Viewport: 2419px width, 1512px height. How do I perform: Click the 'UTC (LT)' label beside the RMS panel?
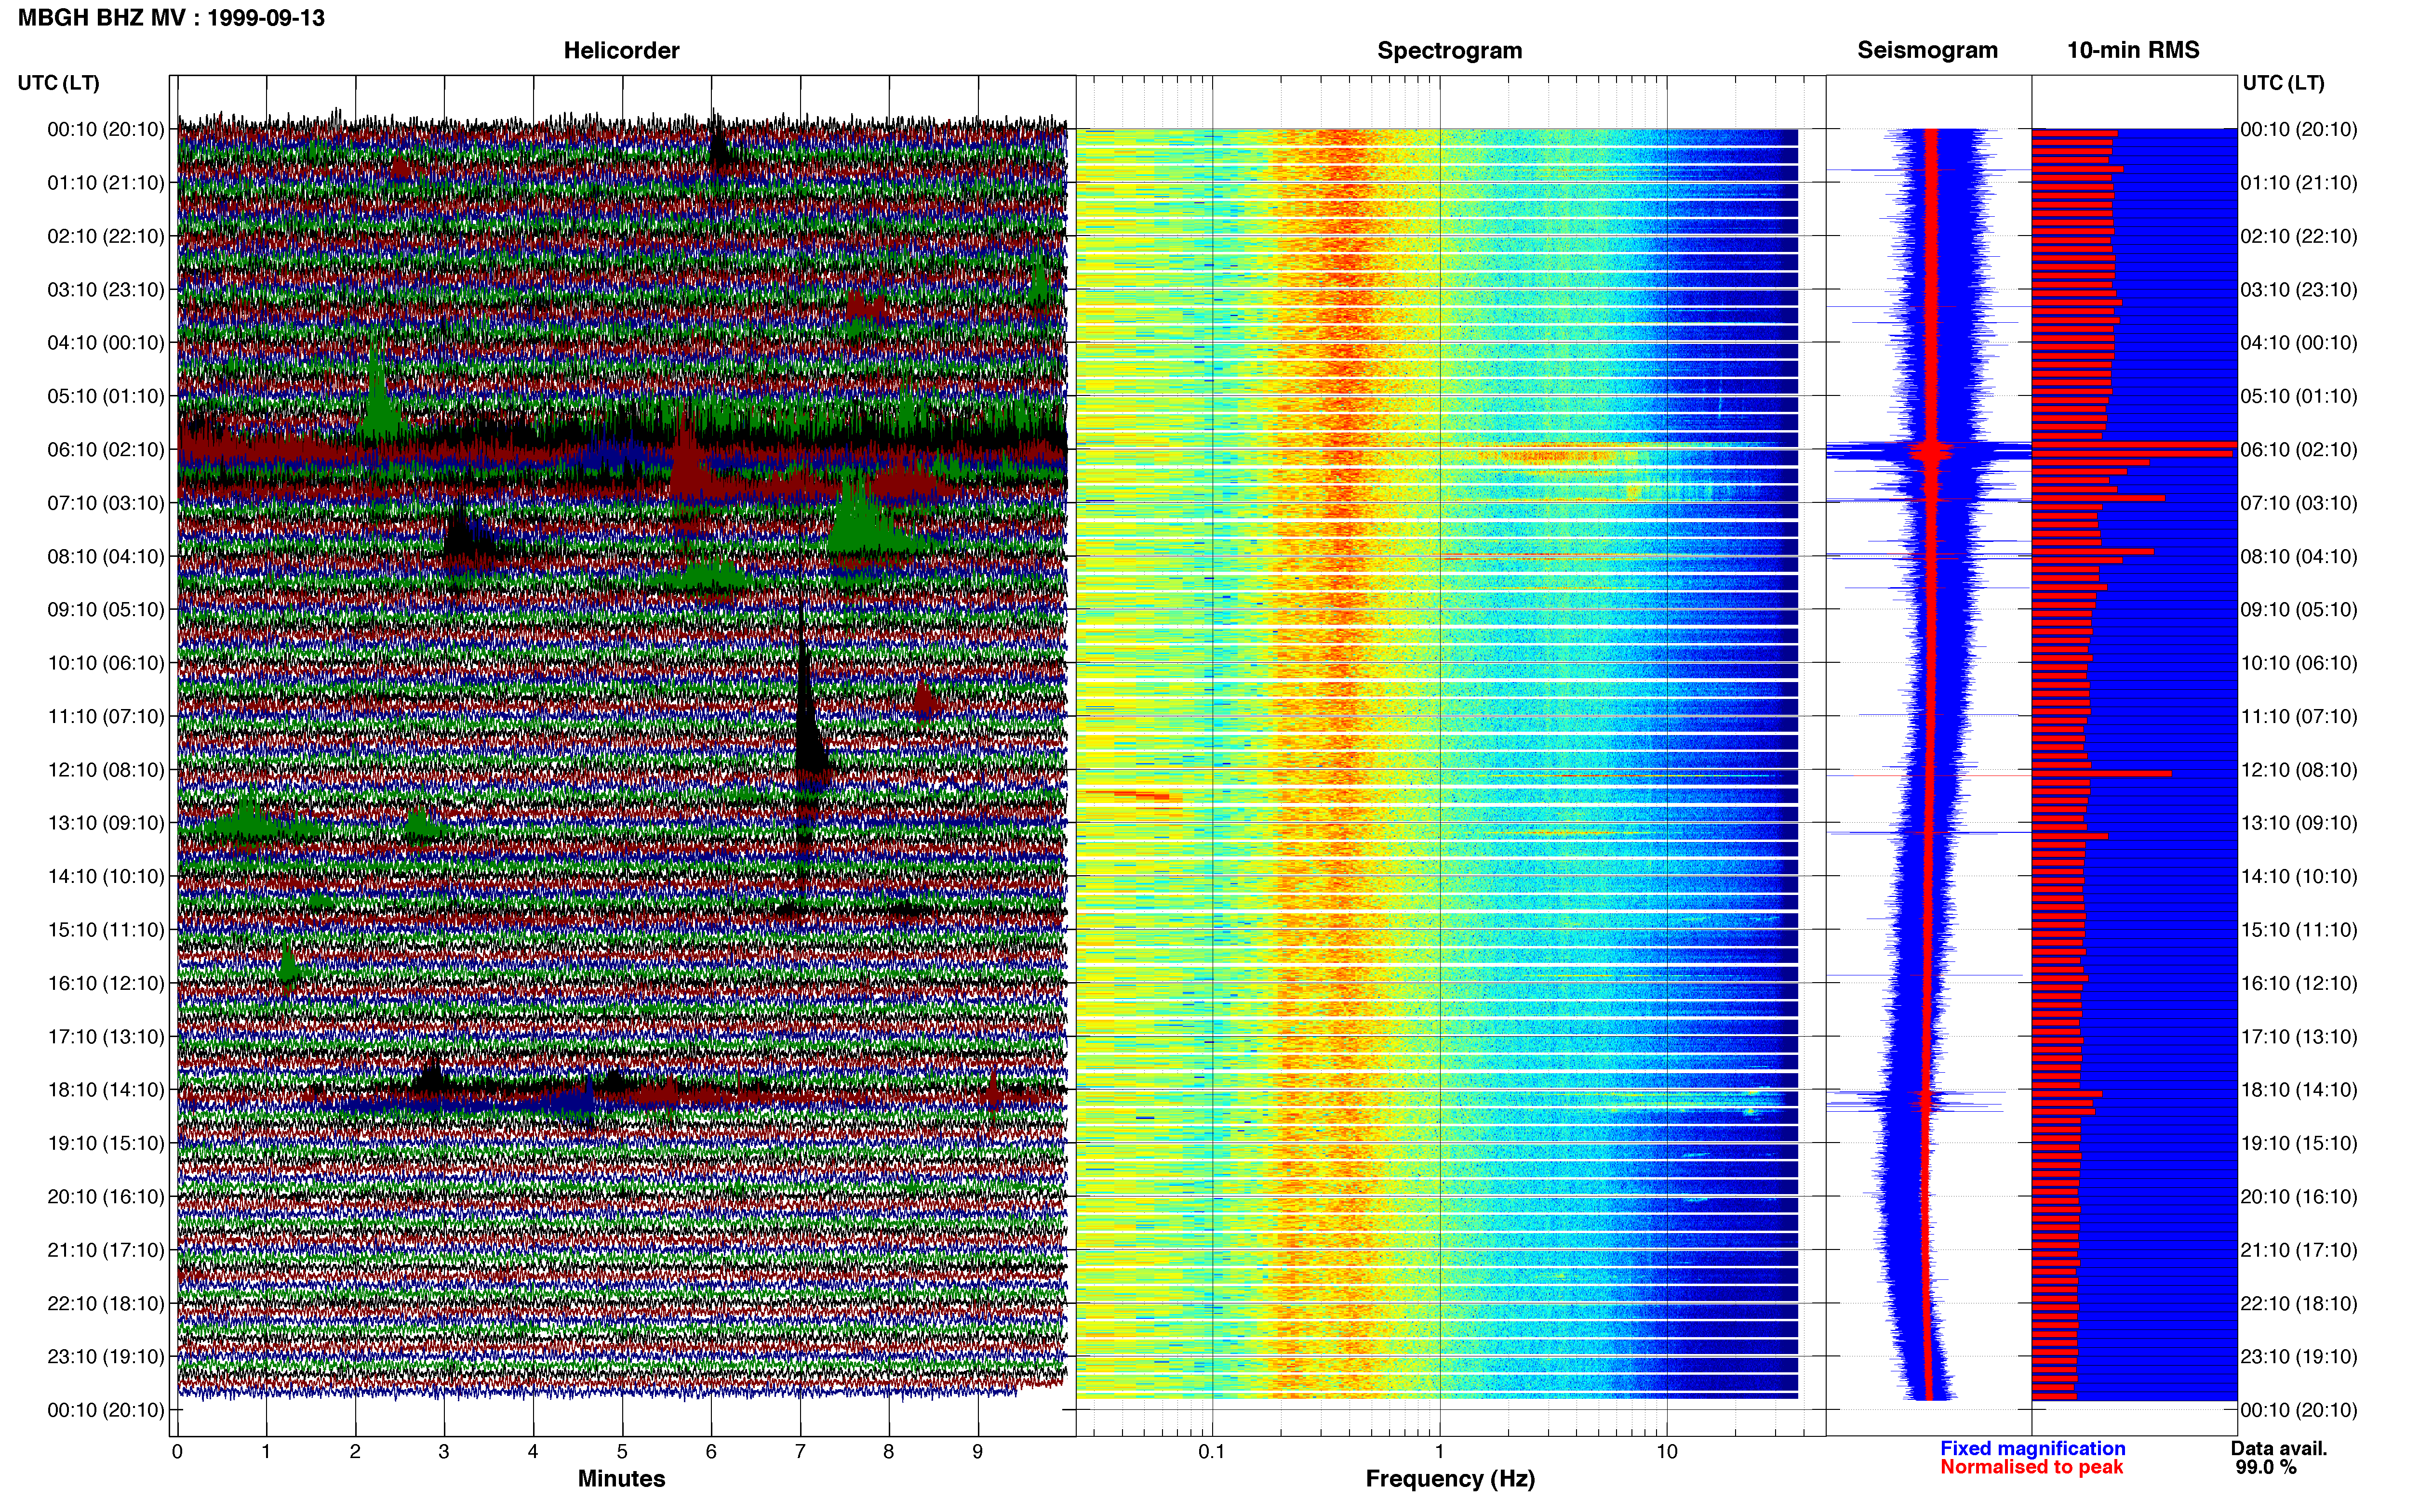(2283, 83)
